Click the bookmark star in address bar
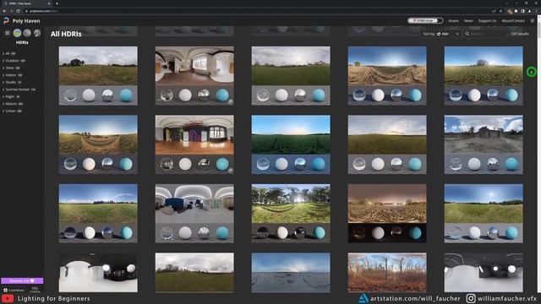This screenshot has width=541, height=304. click(501, 11)
